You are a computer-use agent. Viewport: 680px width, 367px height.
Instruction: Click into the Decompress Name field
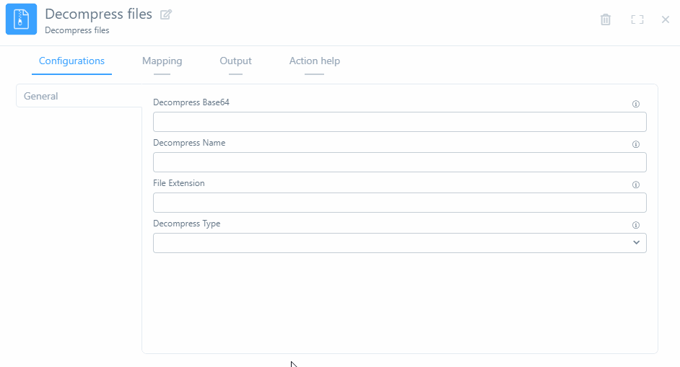coord(399,162)
